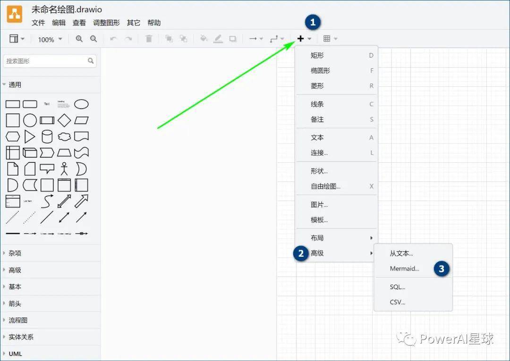510x361 pixels.
Task: Expand the 箭头 shapes section
Action: tap(51, 303)
